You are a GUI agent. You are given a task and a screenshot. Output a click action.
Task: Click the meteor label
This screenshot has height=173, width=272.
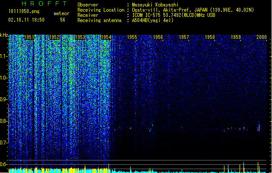coord(61,13)
